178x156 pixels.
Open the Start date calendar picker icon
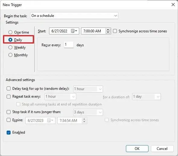[74, 31]
